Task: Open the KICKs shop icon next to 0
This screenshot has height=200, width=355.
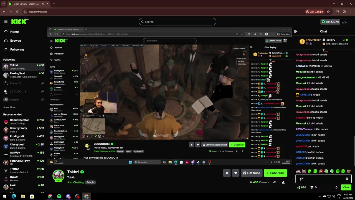Action: pos(312,187)
